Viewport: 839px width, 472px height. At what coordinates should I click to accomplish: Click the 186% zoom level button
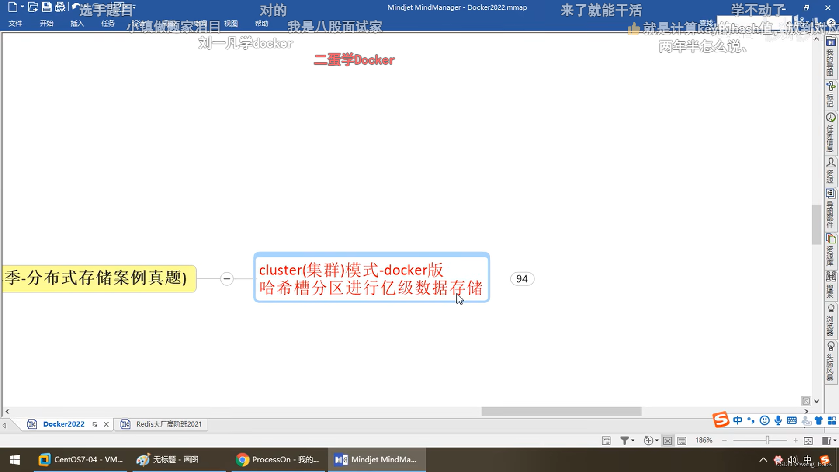704,441
